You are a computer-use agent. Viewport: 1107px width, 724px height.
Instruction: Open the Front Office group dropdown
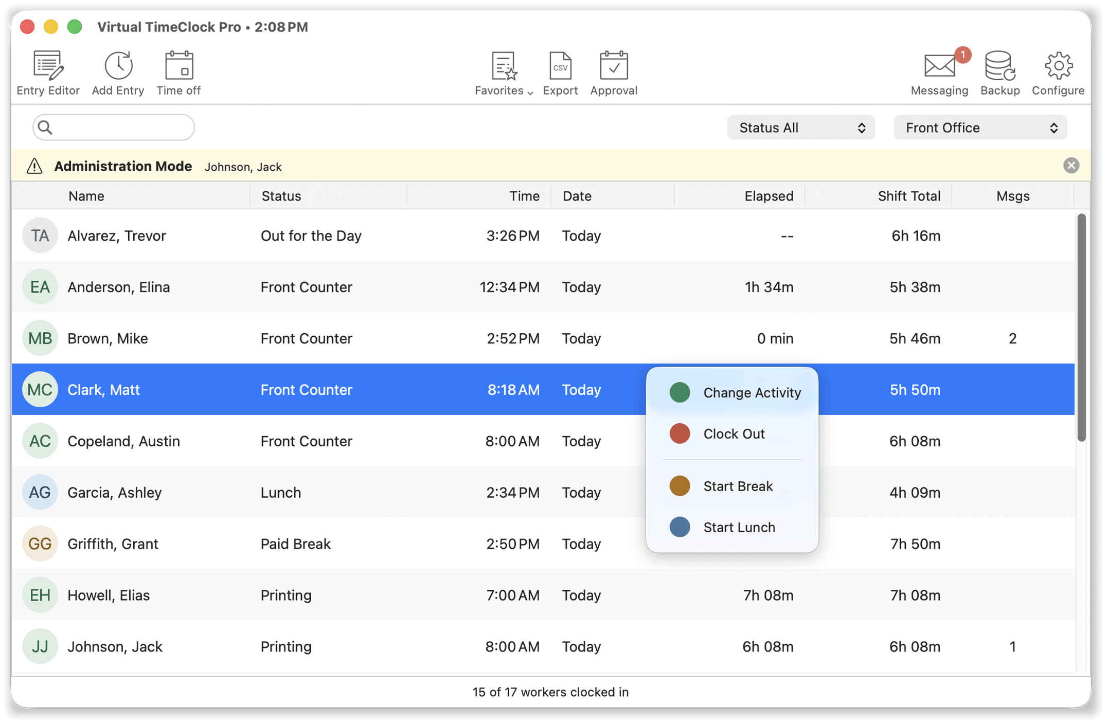point(980,128)
